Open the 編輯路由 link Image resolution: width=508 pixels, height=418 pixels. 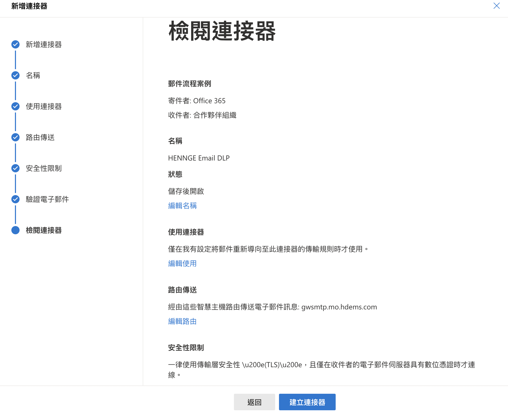click(182, 321)
